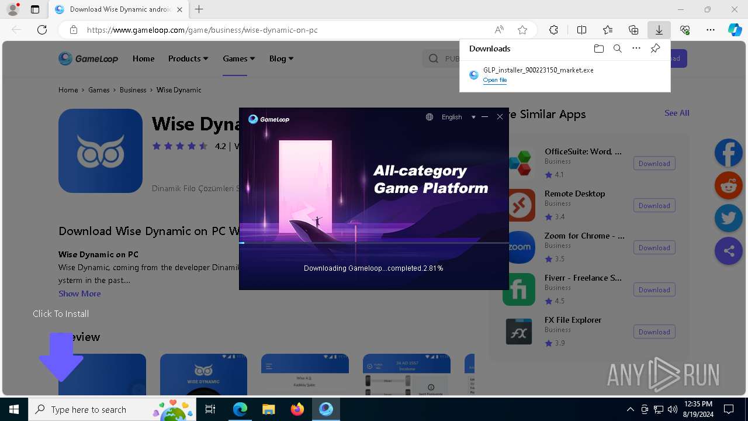
Task: Show hidden system tray icons
Action: (x=630, y=409)
